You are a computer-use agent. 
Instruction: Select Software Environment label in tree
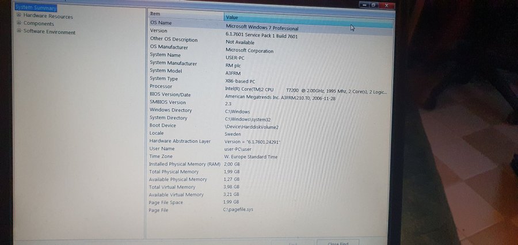[x=49, y=32]
